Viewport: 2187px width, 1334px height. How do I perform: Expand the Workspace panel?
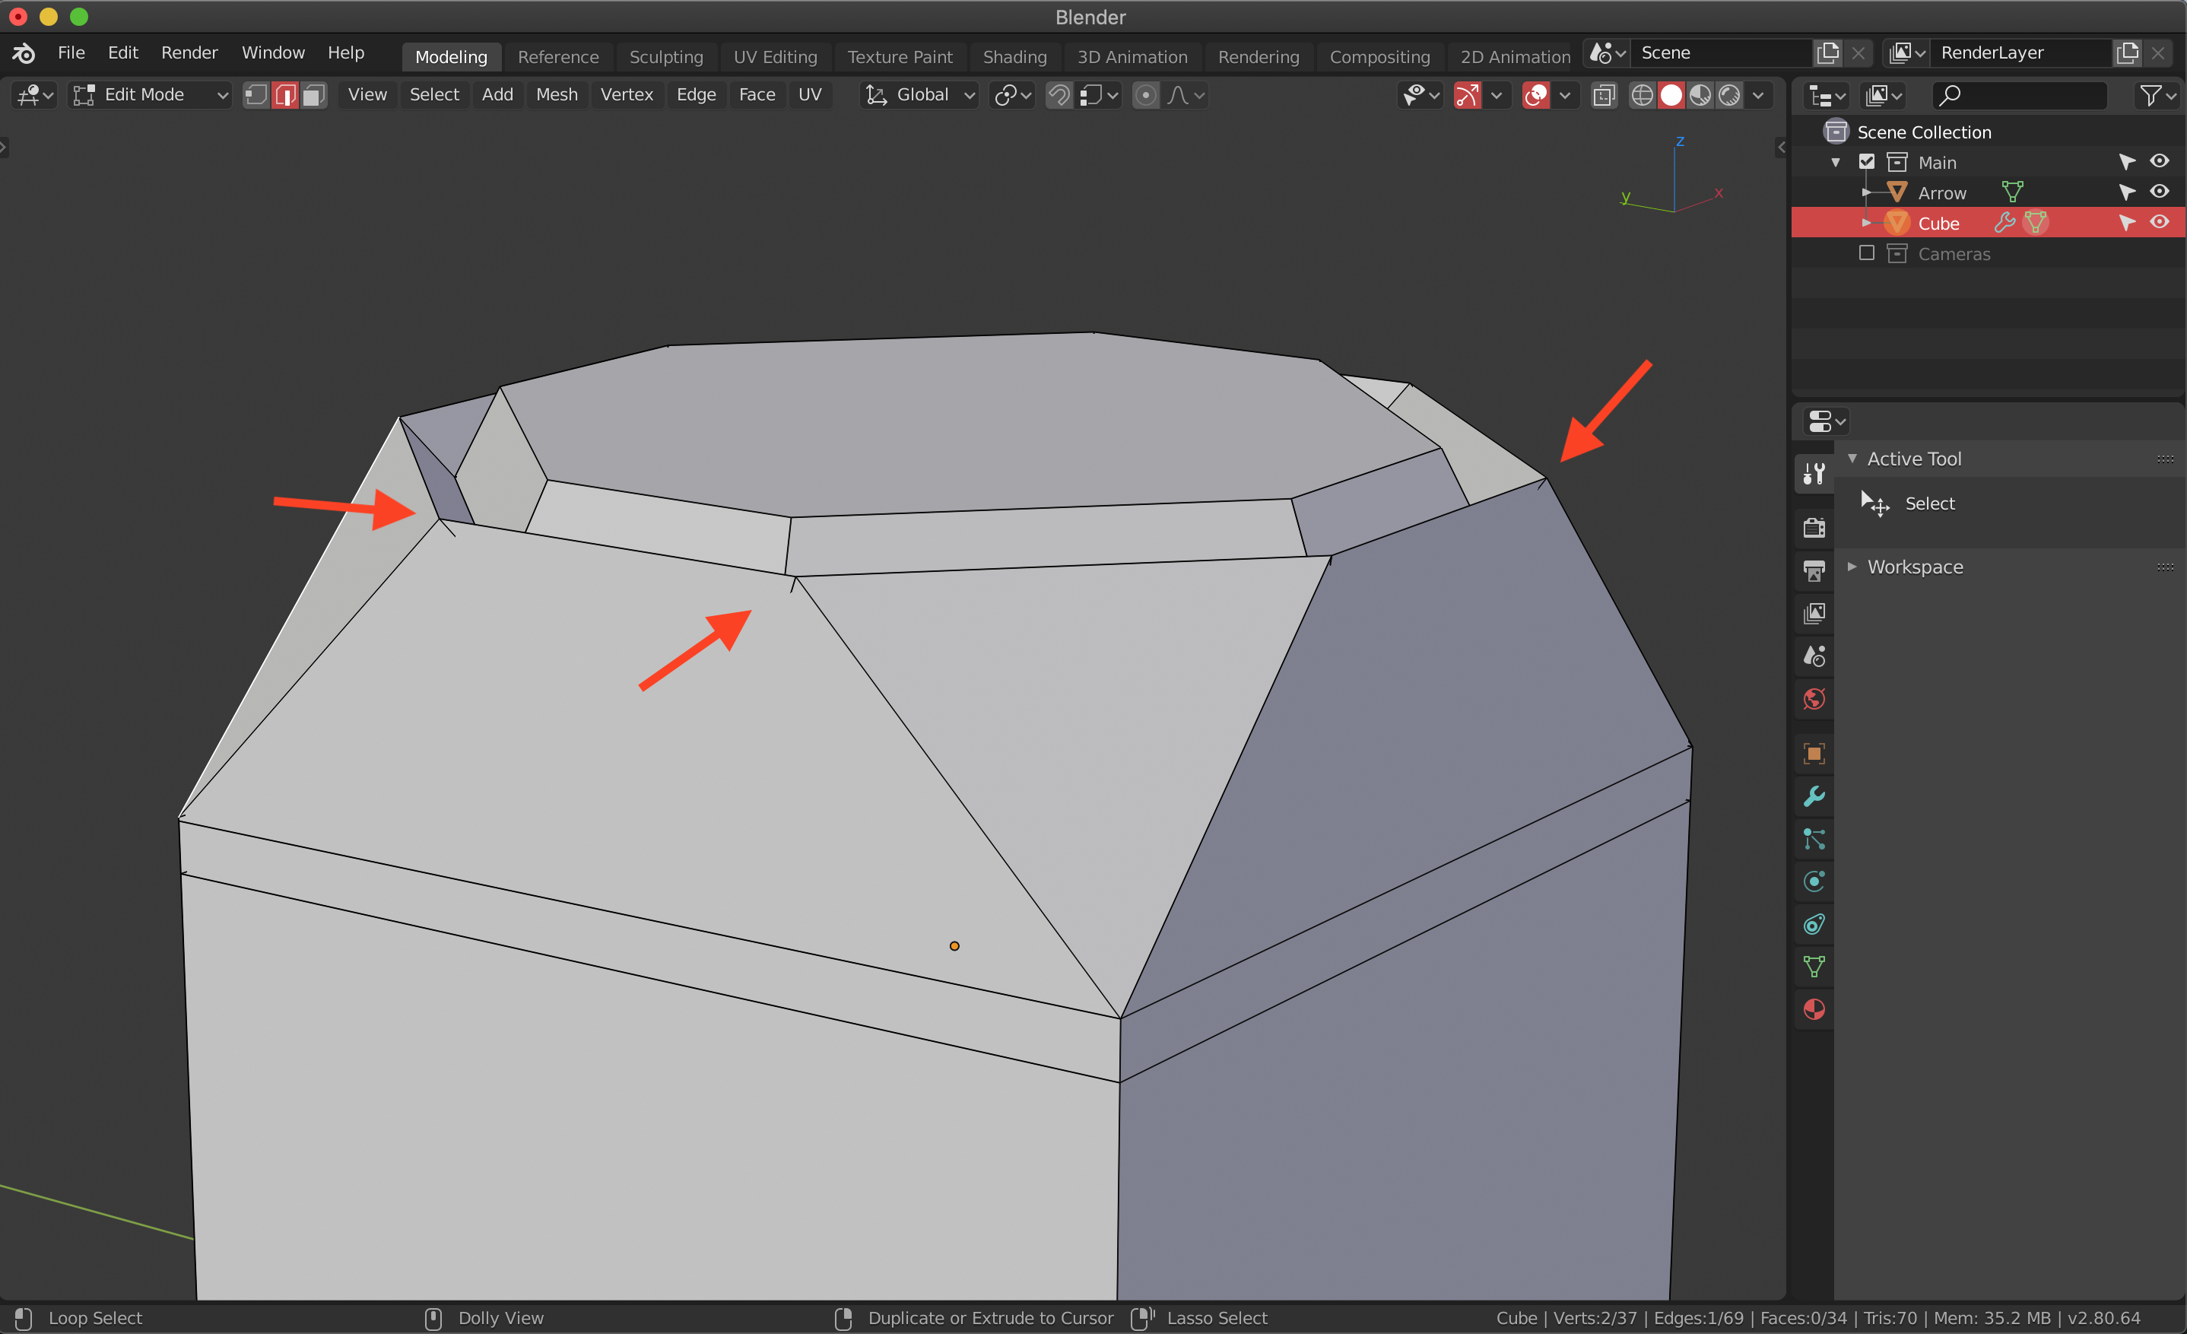coord(1852,567)
